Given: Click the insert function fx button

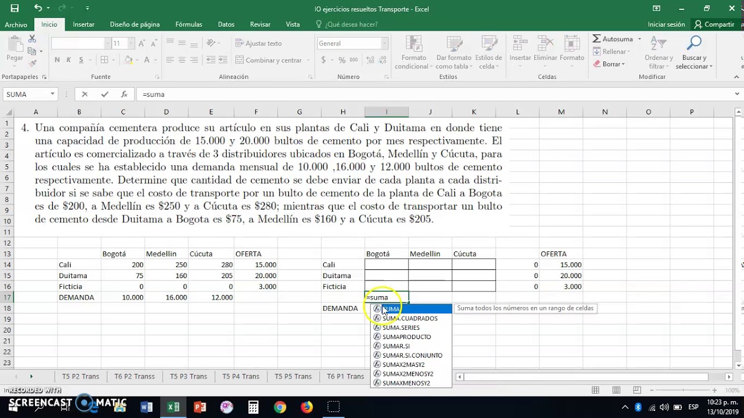Looking at the screenshot, I should pyautogui.click(x=124, y=94).
